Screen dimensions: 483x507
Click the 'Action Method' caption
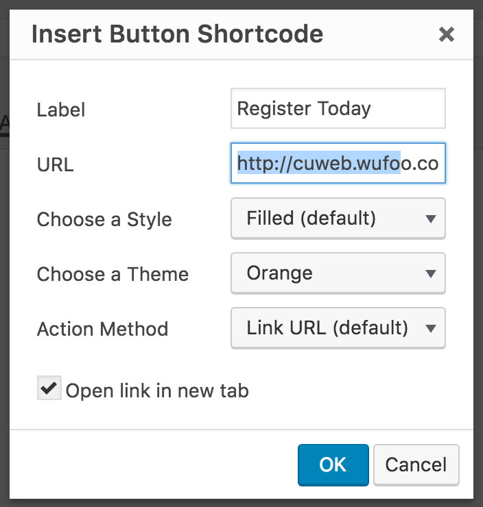click(103, 329)
